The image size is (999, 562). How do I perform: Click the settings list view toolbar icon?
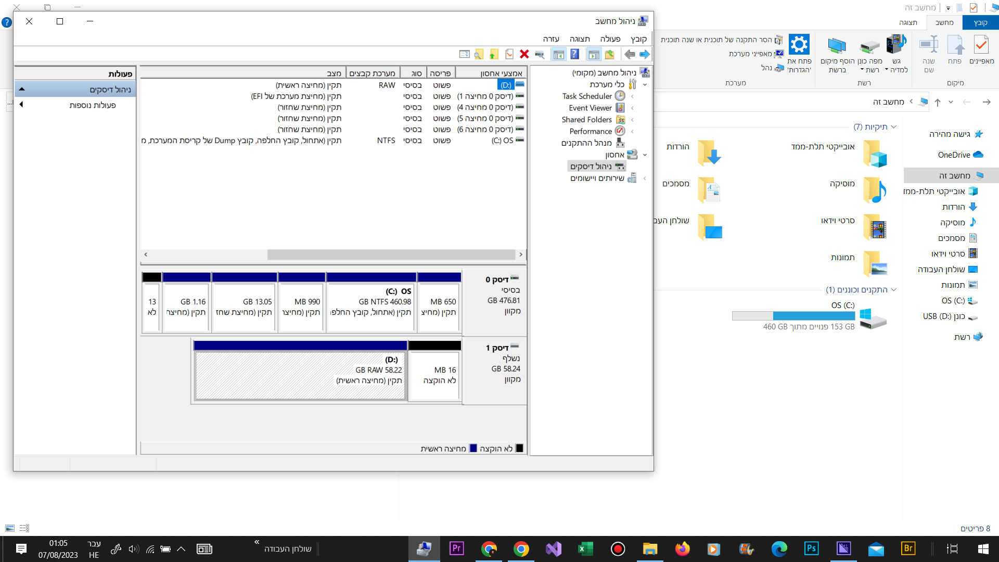pos(464,54)
